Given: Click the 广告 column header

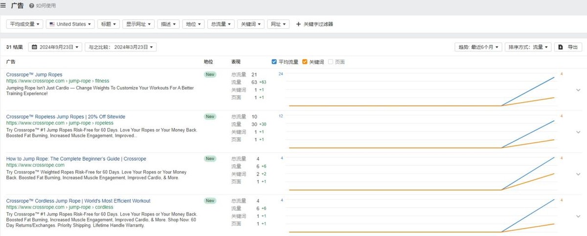Looking at the screenshot, I should 11,62.
